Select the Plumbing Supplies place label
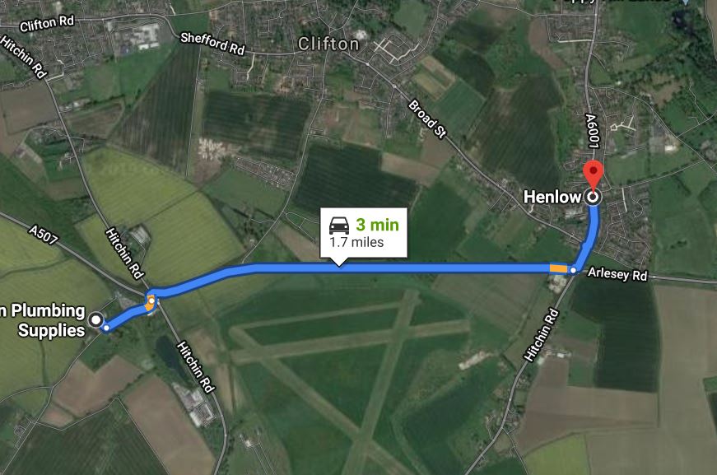This screenshot has width=717, height=475. (x=43, y=320)
